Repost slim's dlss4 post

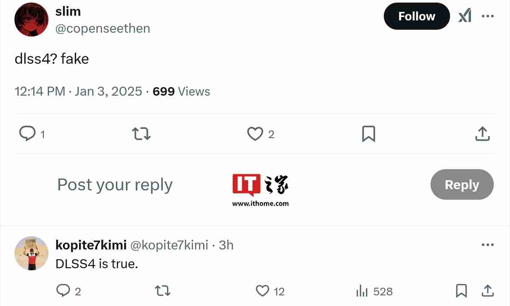click(142, 134)
